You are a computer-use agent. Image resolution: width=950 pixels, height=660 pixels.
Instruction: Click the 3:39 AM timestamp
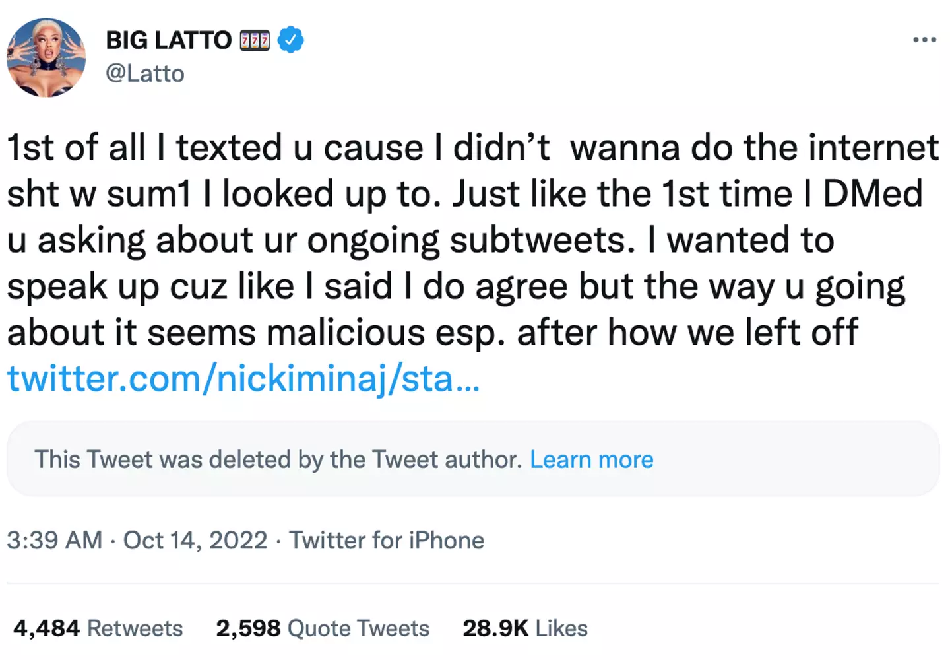pyautogui.click(x=55, y=541)
